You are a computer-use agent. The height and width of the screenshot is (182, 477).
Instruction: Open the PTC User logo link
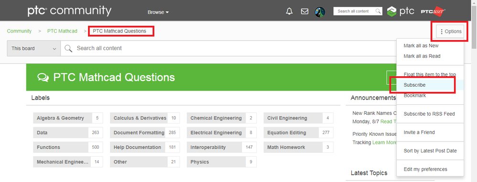pyautogui.click(x=433, y=11)
